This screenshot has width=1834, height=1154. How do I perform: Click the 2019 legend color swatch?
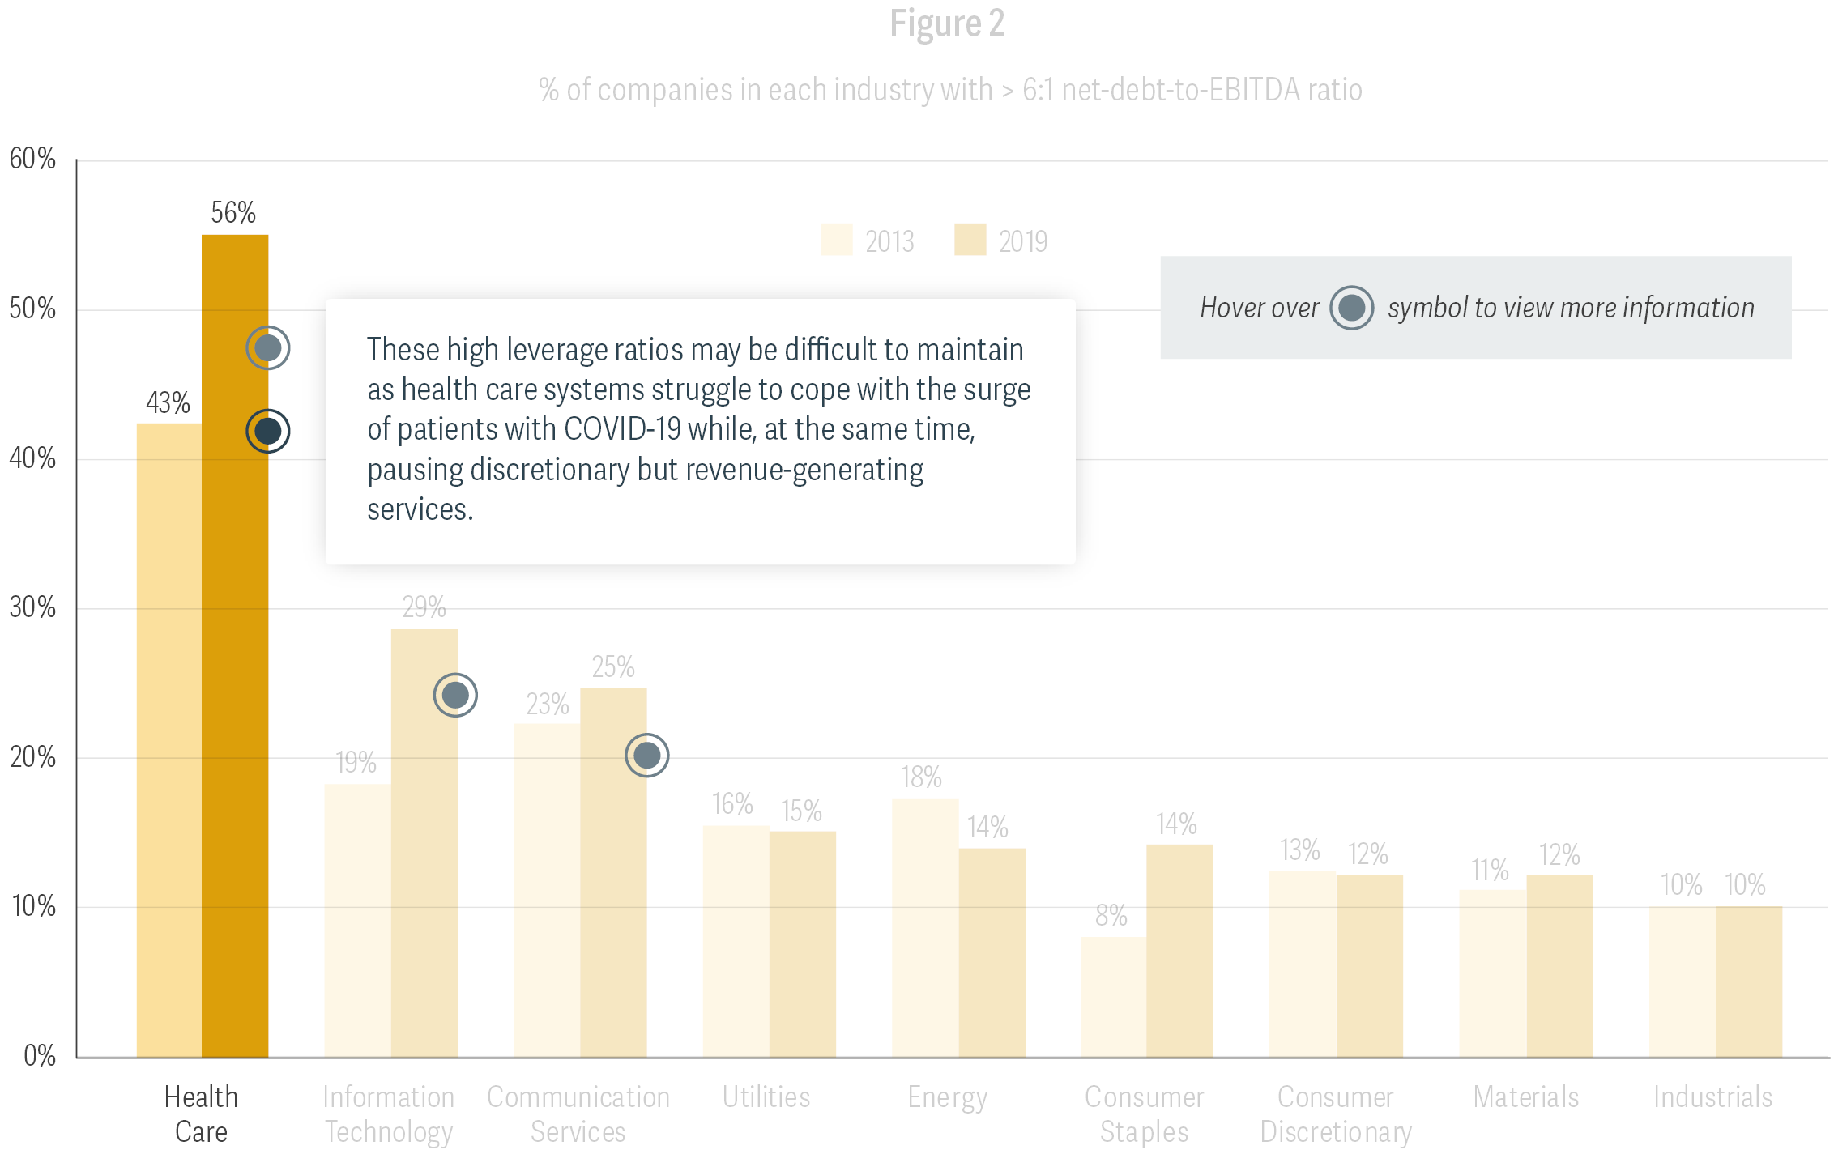(x=970, y=241)
